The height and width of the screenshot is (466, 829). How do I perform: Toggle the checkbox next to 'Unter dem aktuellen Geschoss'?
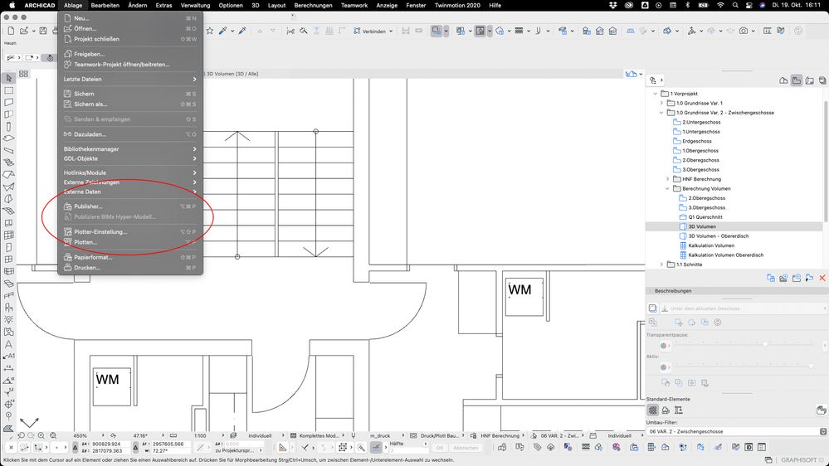click(653, 308)
